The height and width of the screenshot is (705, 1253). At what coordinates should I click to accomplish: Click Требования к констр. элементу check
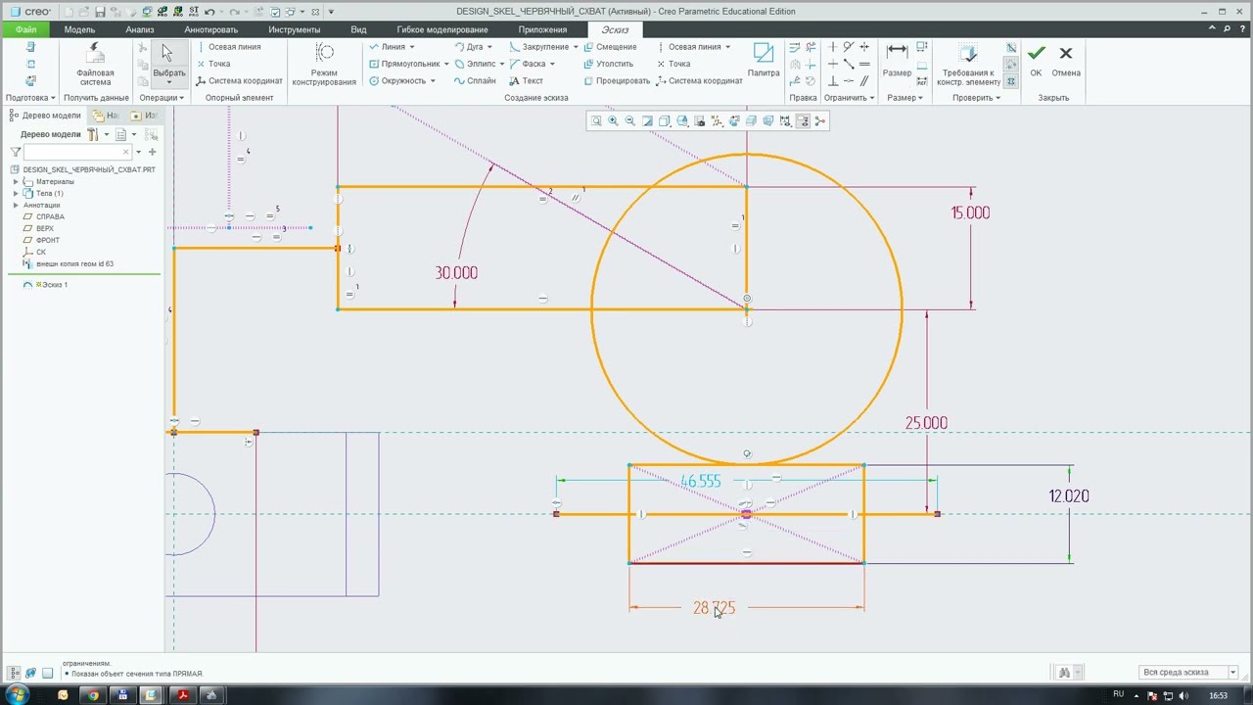[968, 65]
